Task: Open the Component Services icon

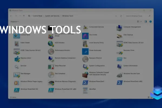Action: tap(85, 28)
